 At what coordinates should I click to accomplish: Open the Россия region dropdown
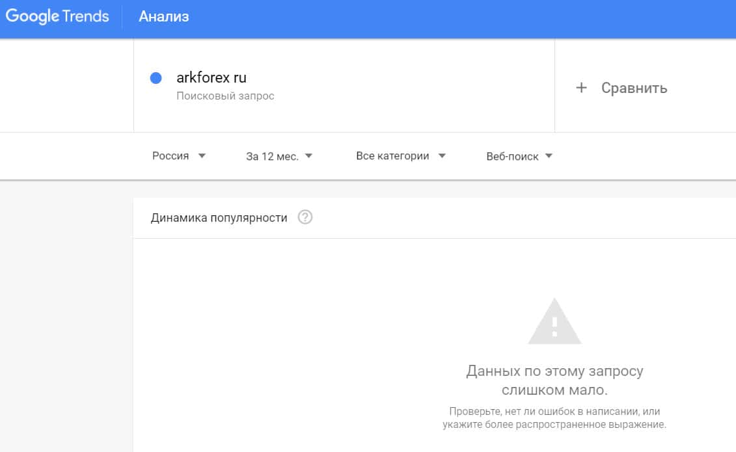coord(170,156)
